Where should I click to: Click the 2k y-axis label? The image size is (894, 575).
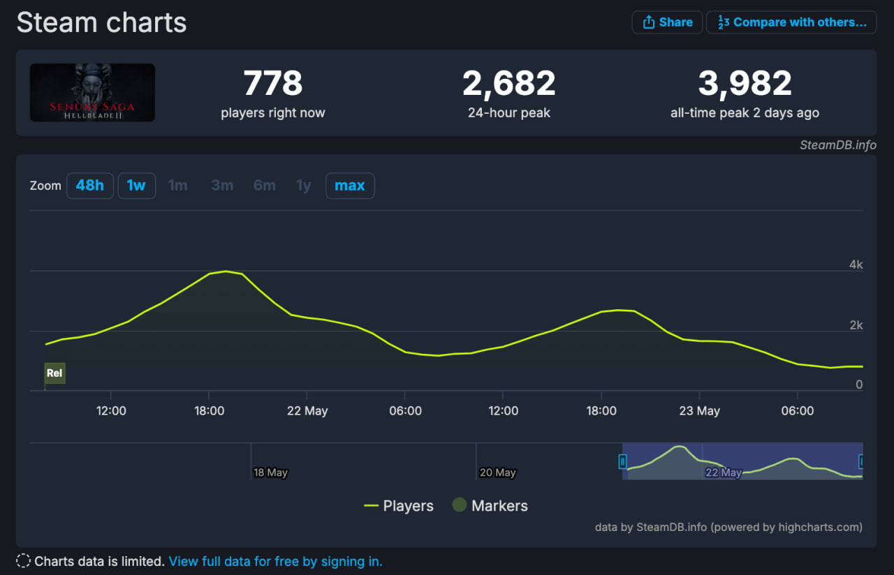coord(856,325)
